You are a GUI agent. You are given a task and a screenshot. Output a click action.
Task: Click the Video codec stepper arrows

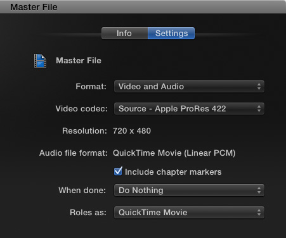click(259, 109)
